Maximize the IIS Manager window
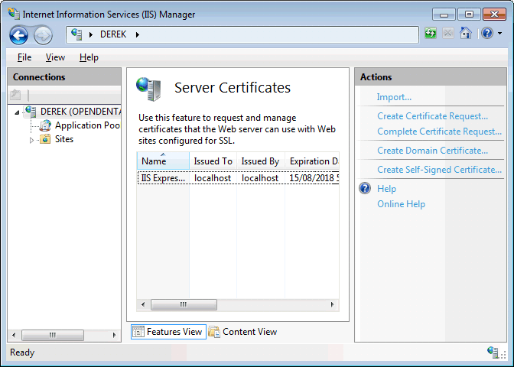 469,15
